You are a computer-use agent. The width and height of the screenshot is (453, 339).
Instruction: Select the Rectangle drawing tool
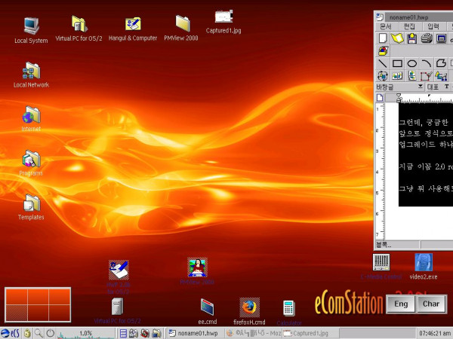[x=397, y=63]
